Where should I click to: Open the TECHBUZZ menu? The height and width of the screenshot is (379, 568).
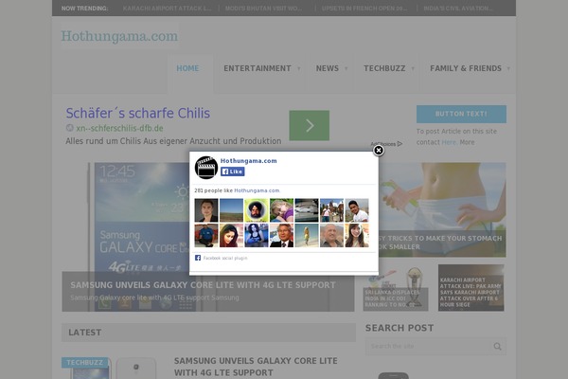pyautogui.click(x=384, y=68)
